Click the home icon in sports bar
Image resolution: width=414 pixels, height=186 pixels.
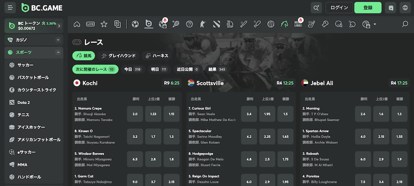point(77,24)
